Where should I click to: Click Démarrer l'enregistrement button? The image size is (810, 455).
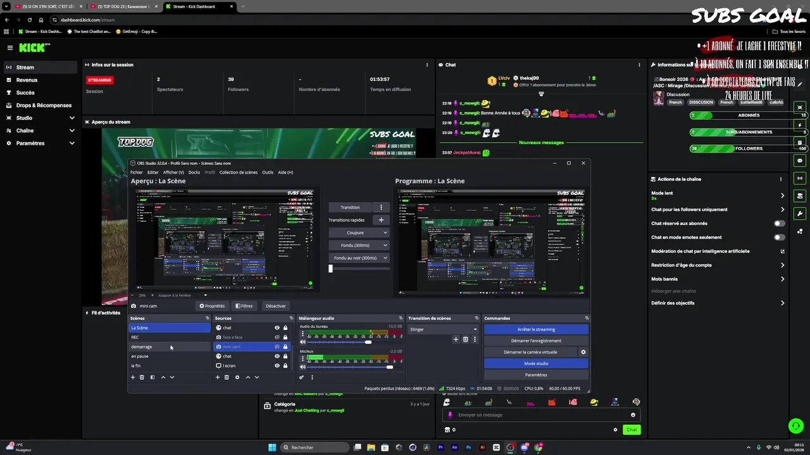click(536, 341)
